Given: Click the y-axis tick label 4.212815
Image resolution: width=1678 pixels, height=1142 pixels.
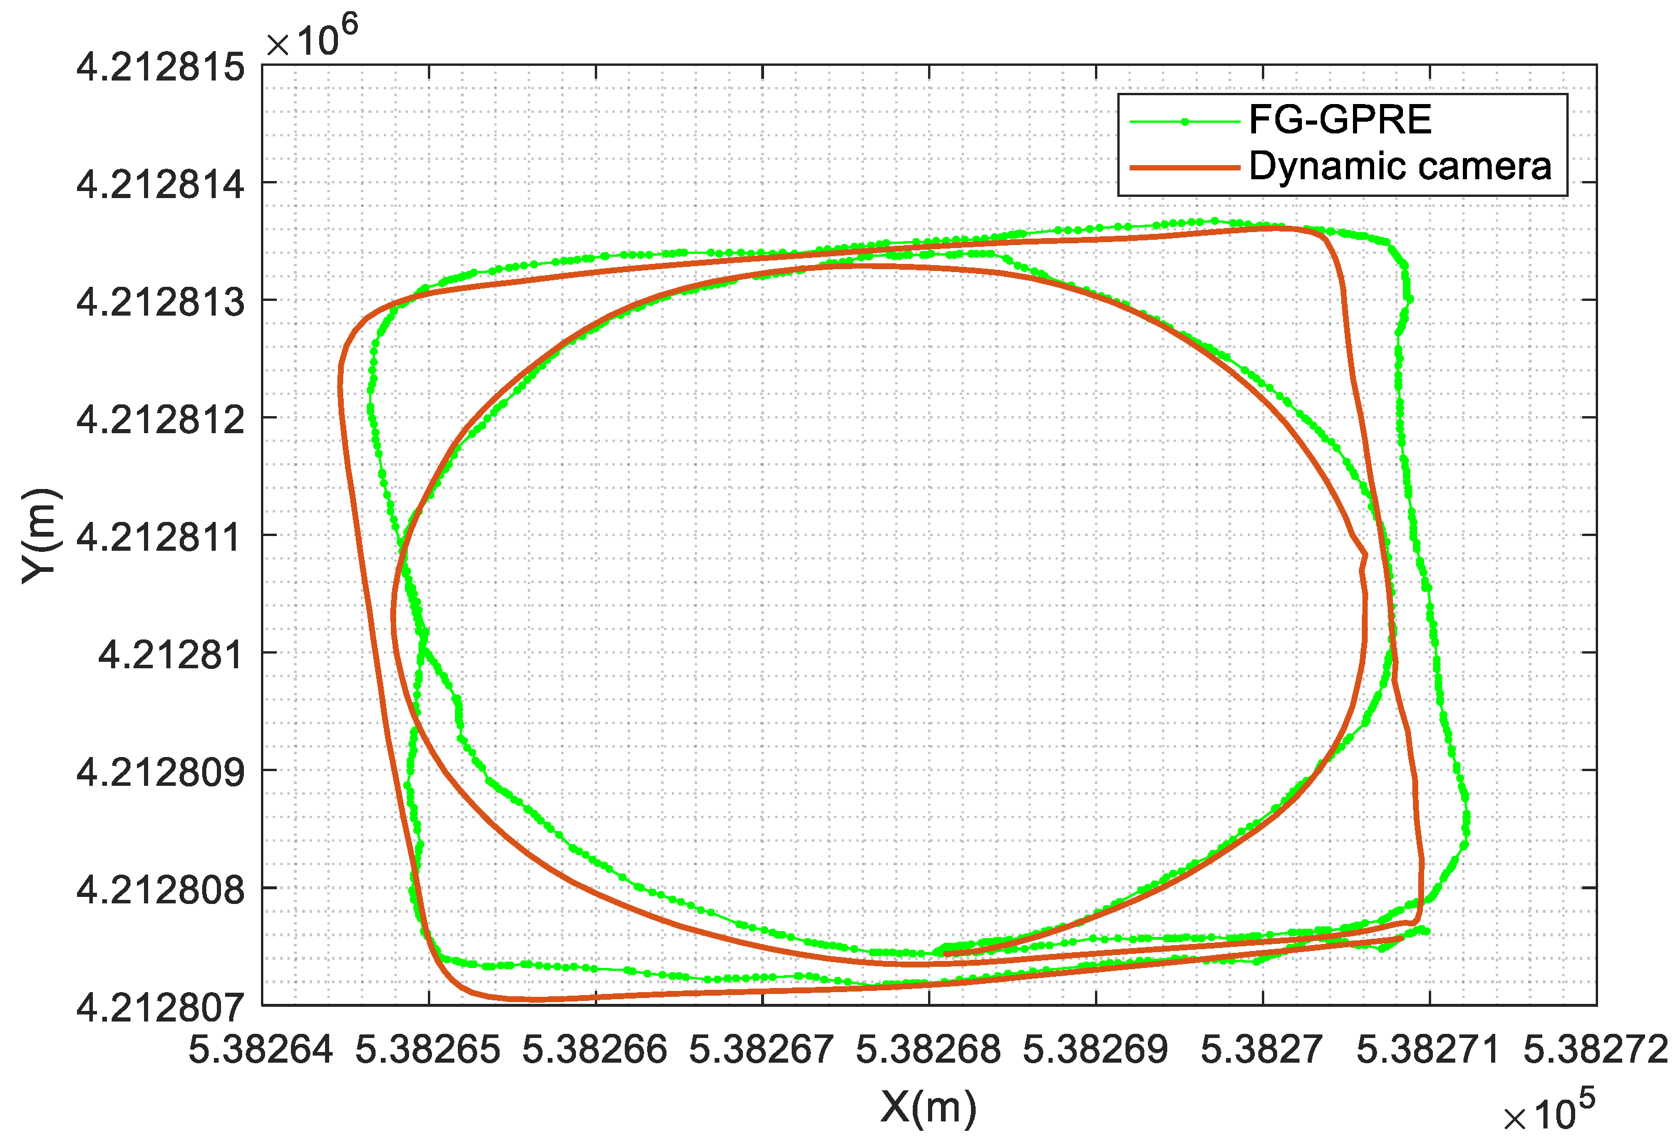Looking at the screenshot, I should [x=160, y=68].
